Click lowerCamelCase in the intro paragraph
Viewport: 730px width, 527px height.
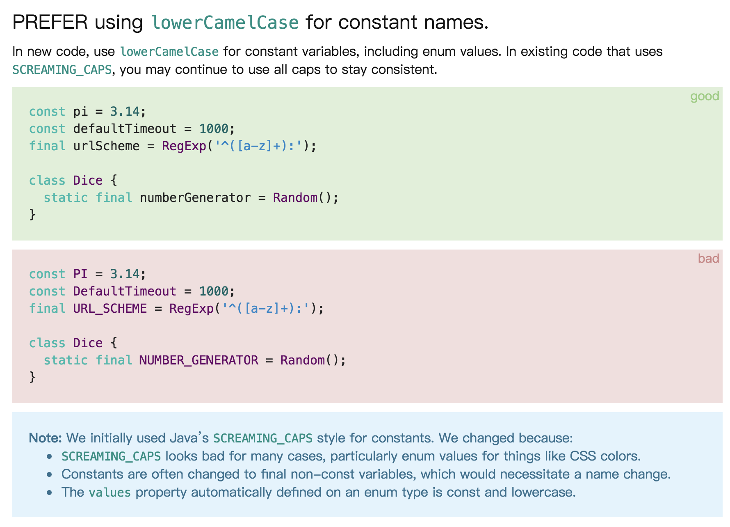[x=169, y=52]
